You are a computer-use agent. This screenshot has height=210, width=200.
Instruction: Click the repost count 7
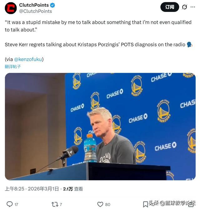coord(61,205)
